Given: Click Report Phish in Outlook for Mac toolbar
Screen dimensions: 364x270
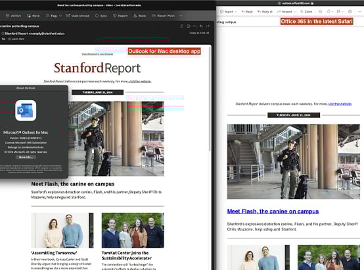Looking at the screenshot, I should coord(163,16).
